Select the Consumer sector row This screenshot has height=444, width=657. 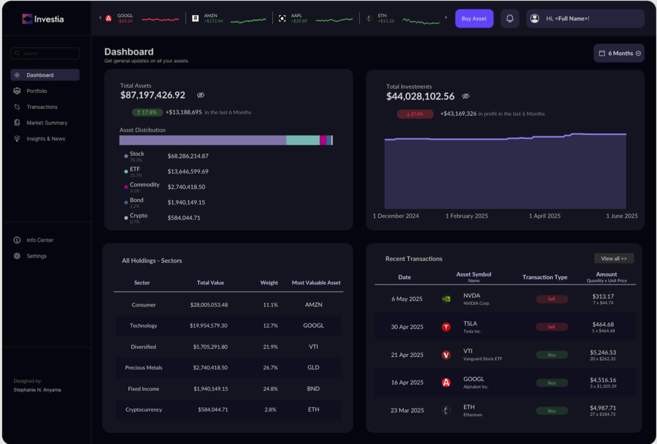[x=228, y=305]
